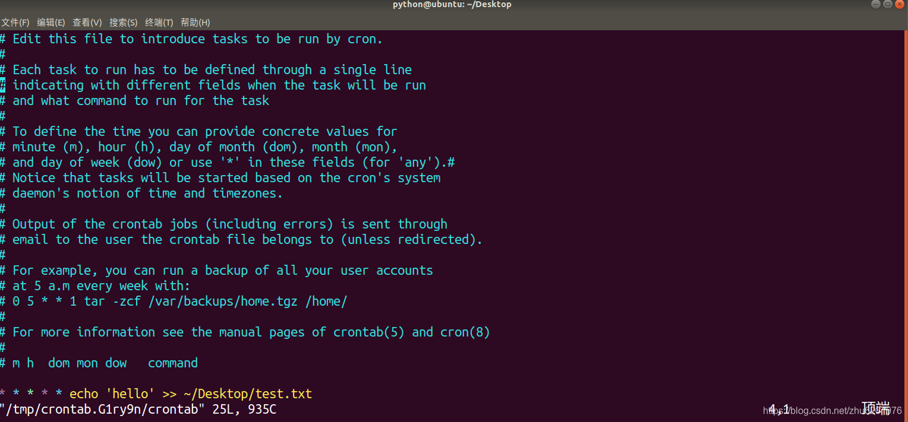908x422 pixels.
Task: Open the 文件(F) menu
Action: pyautogui.click(x=15, y=23)
